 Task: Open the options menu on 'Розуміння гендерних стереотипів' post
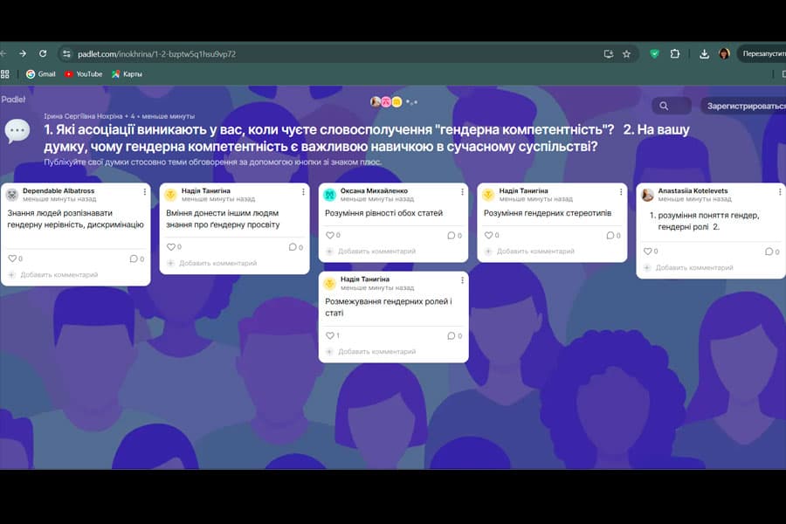pos(621,191)
